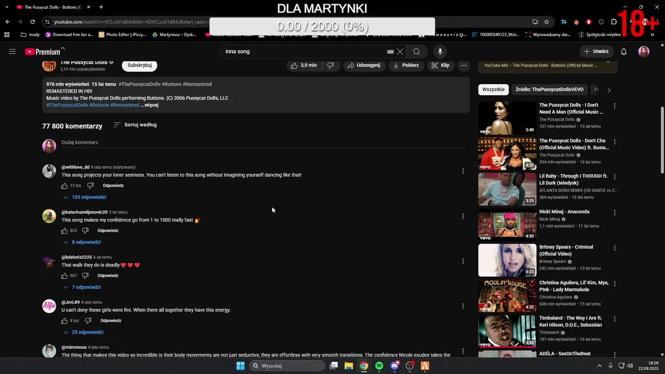
Task: Like the @JnrL89 comment
Action: point(64,321)
